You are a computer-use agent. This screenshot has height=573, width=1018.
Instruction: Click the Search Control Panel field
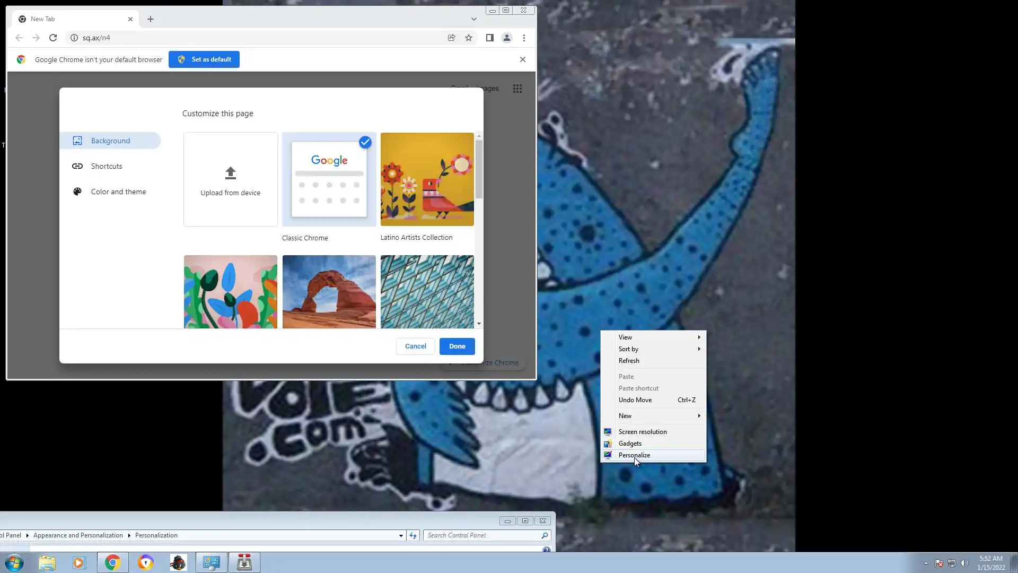[482, 535]
